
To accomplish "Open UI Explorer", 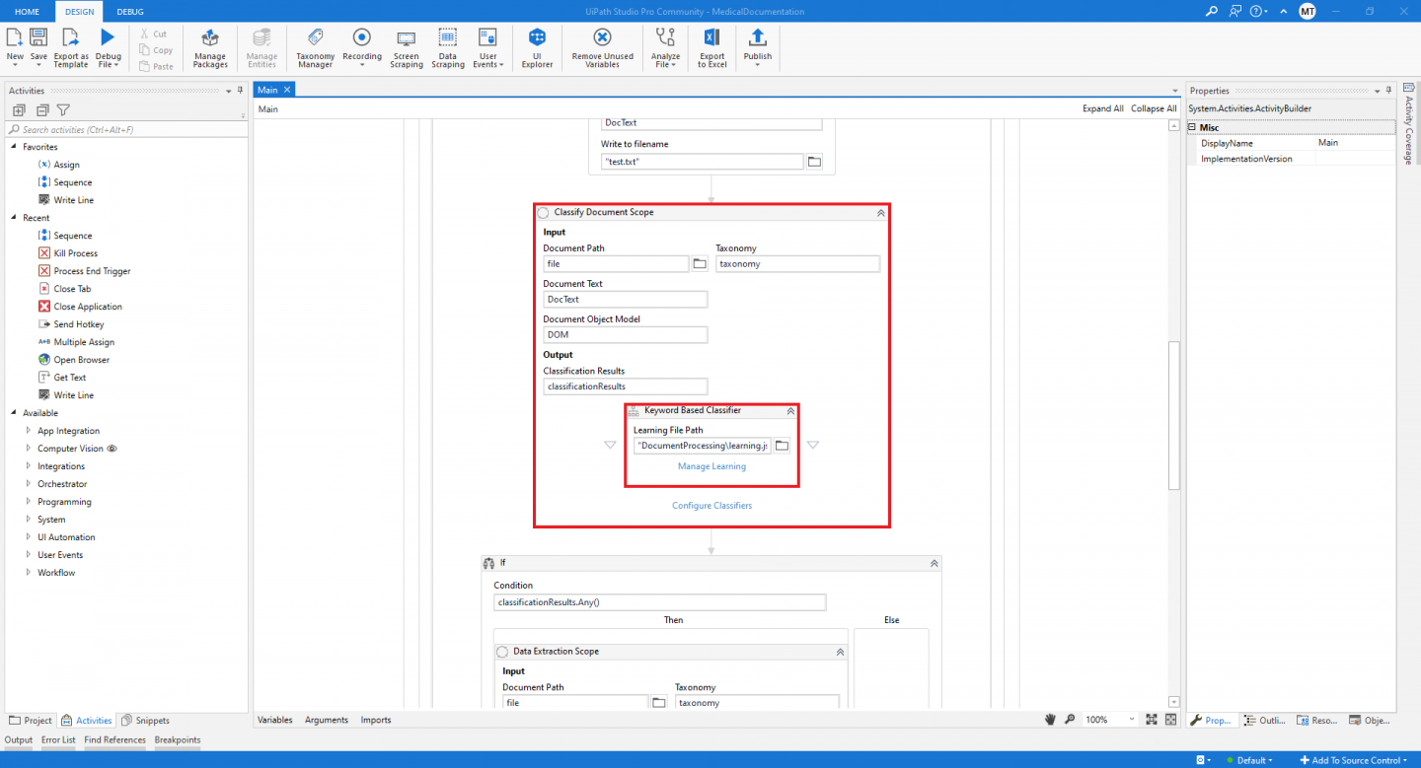I will [536, 47].
